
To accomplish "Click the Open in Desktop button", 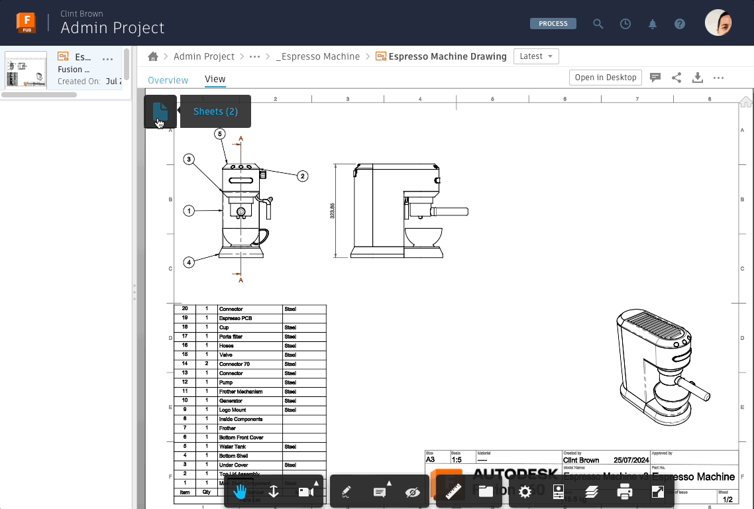I will click(605, 78).
